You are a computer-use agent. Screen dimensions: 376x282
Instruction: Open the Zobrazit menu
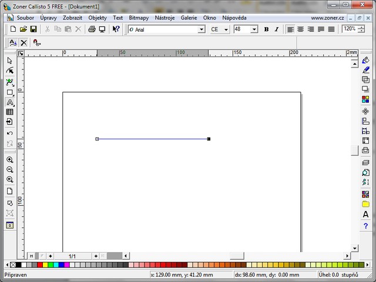coord(72,18)
